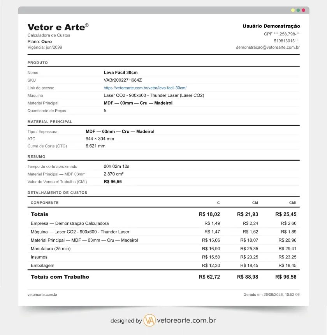Screen dimensions: 327x335
Task: Click the Usuário Demonstração user name
Action: pyautogui.click(x=271, y=26)
